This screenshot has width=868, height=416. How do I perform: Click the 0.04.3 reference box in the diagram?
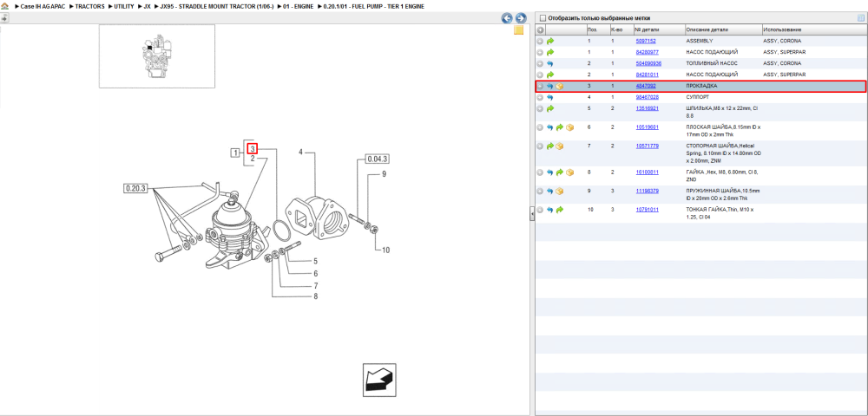pyautogui.click(x=377, y=159)
